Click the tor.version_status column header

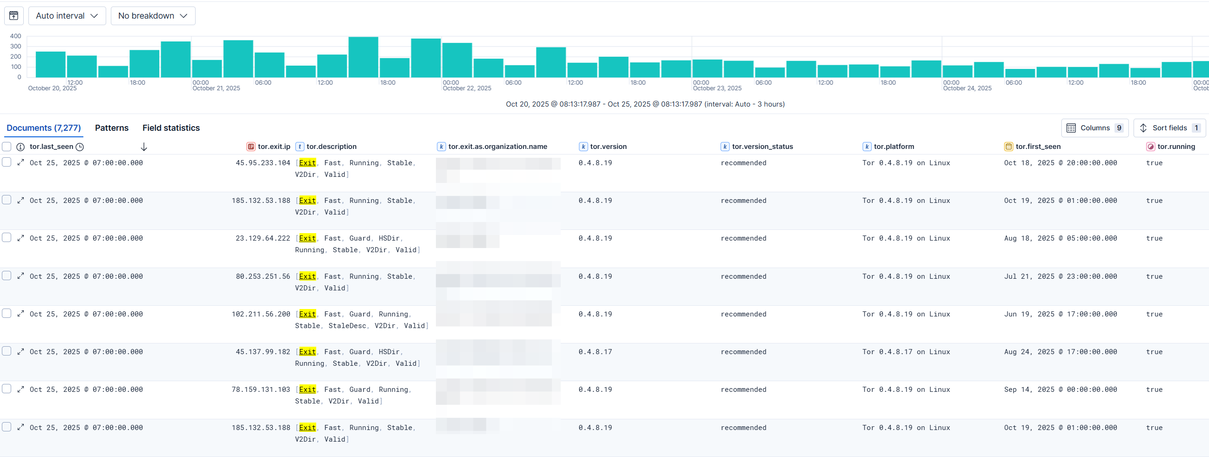(762, 147)
